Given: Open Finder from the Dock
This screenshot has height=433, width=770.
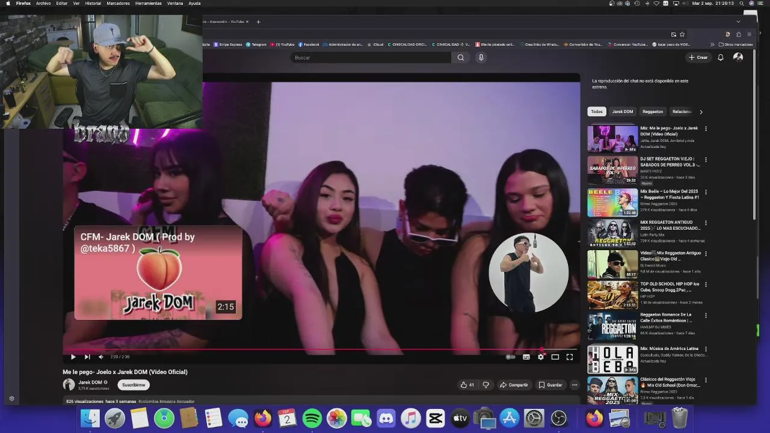Looking at the screenshot, I should pos(90,418).
